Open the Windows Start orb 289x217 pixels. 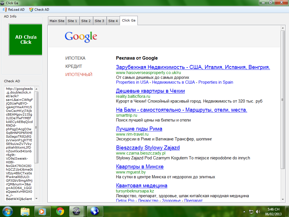point(8,211)
